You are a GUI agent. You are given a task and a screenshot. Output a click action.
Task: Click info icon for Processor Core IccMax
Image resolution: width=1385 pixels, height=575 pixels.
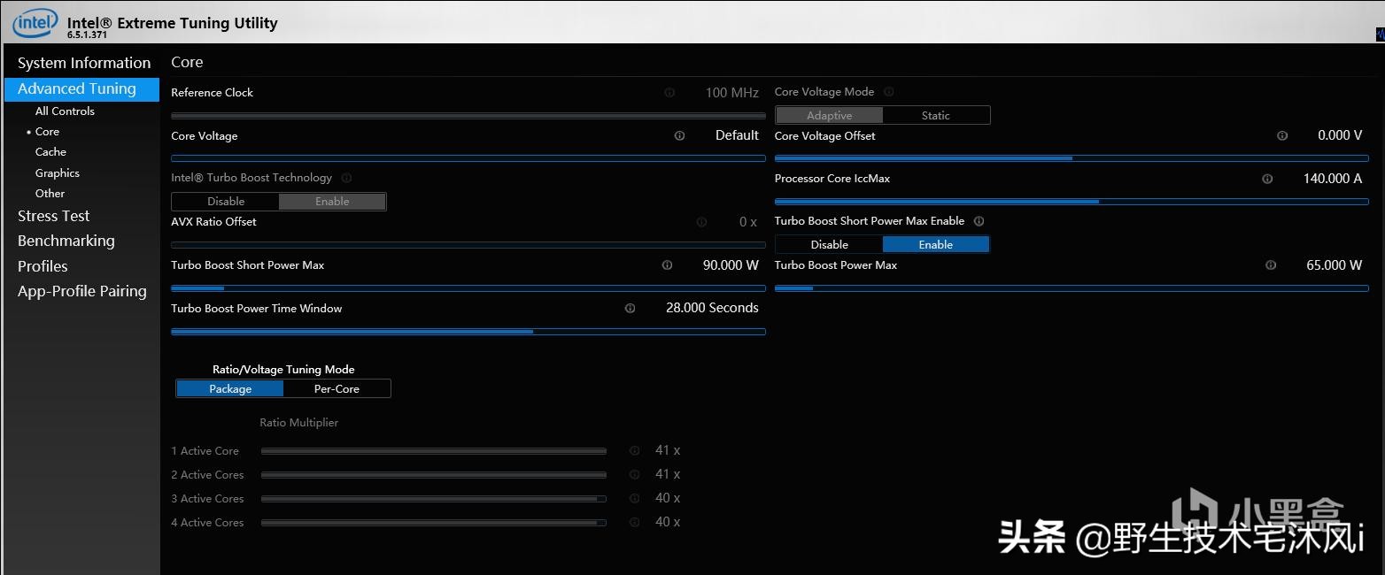tap(1267, 179)
